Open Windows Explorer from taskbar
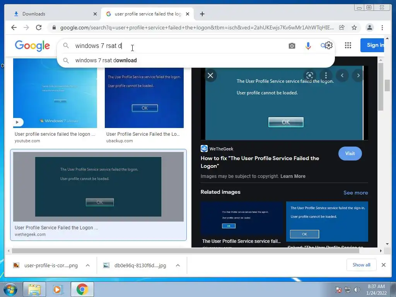This screenshot has height=297, width=396. click(x=34, y=289)
